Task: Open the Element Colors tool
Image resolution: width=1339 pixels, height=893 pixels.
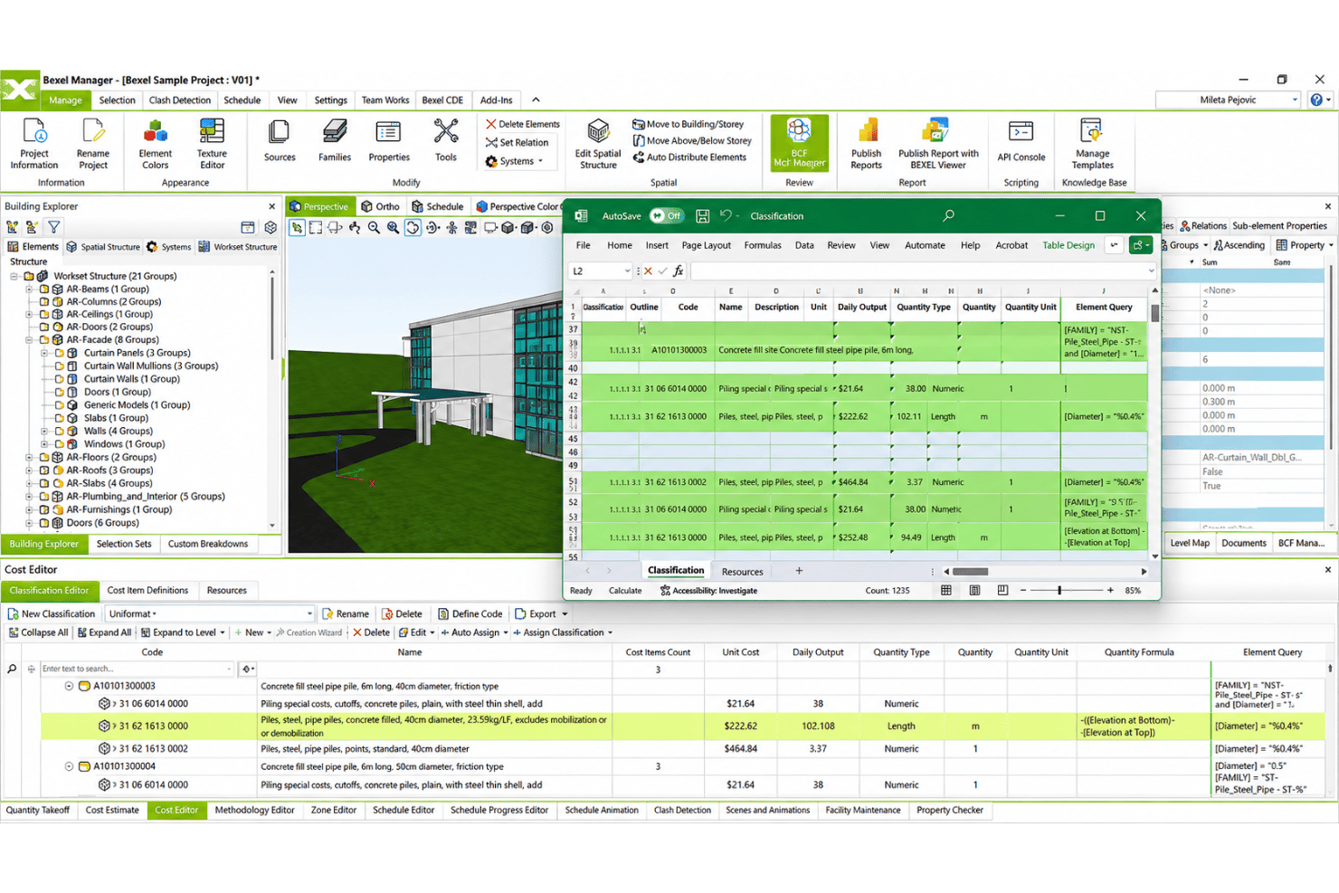Action: point(155,144)
